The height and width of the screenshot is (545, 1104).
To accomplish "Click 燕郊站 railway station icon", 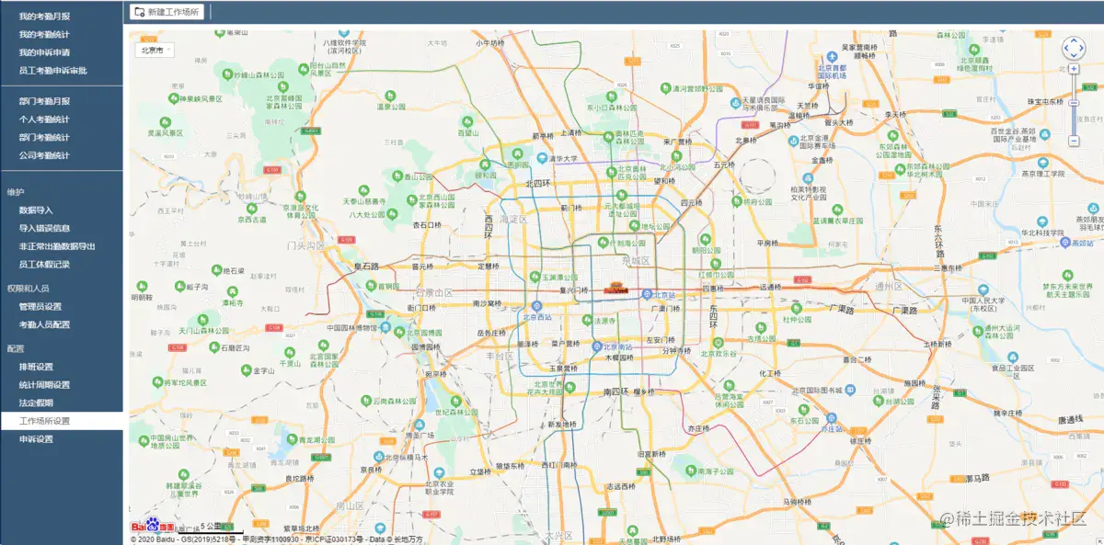I will pos(1064,244).
